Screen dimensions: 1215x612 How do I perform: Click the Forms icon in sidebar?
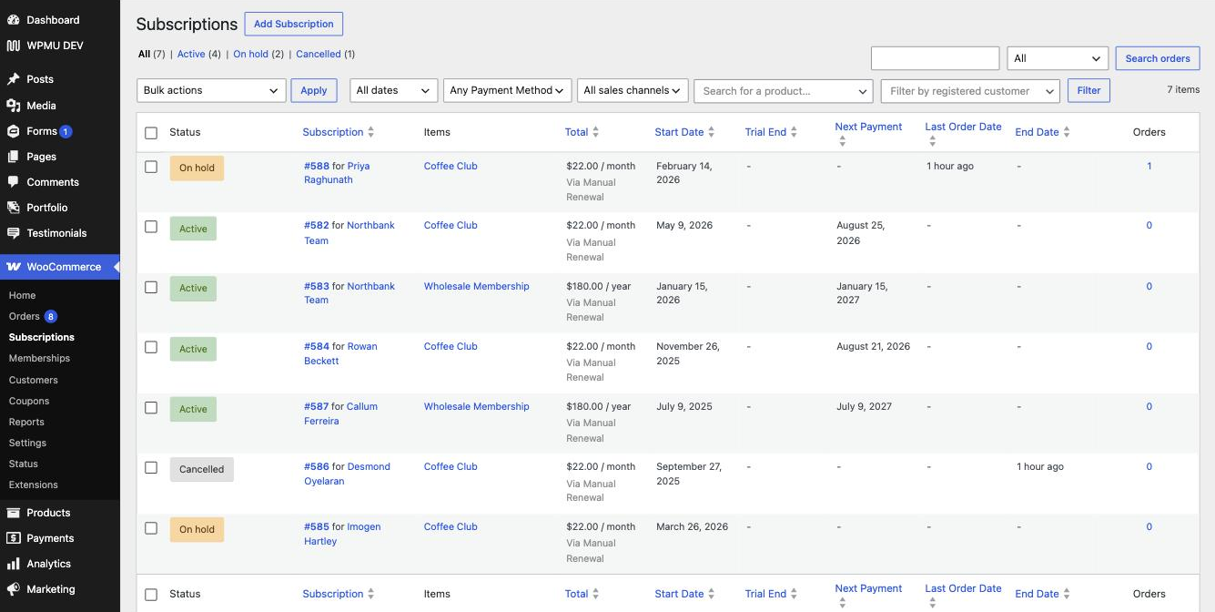(x=14, y=131)
